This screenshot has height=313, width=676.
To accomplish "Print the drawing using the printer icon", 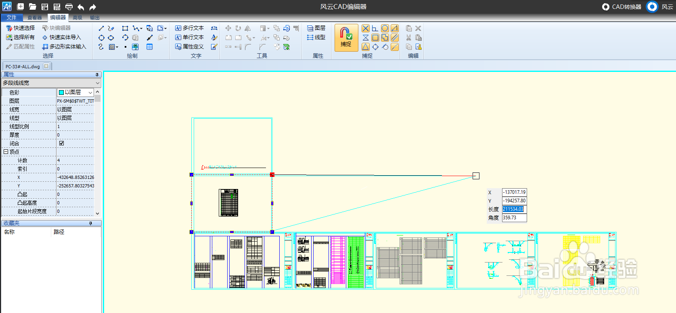I will point(69,6).
